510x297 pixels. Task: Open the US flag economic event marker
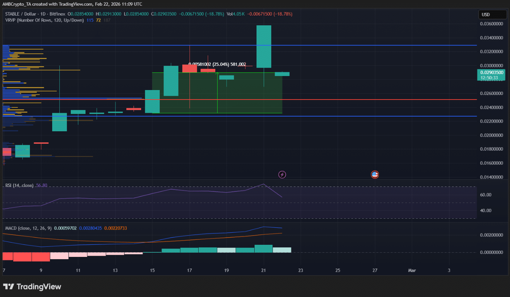coord(375,174)
